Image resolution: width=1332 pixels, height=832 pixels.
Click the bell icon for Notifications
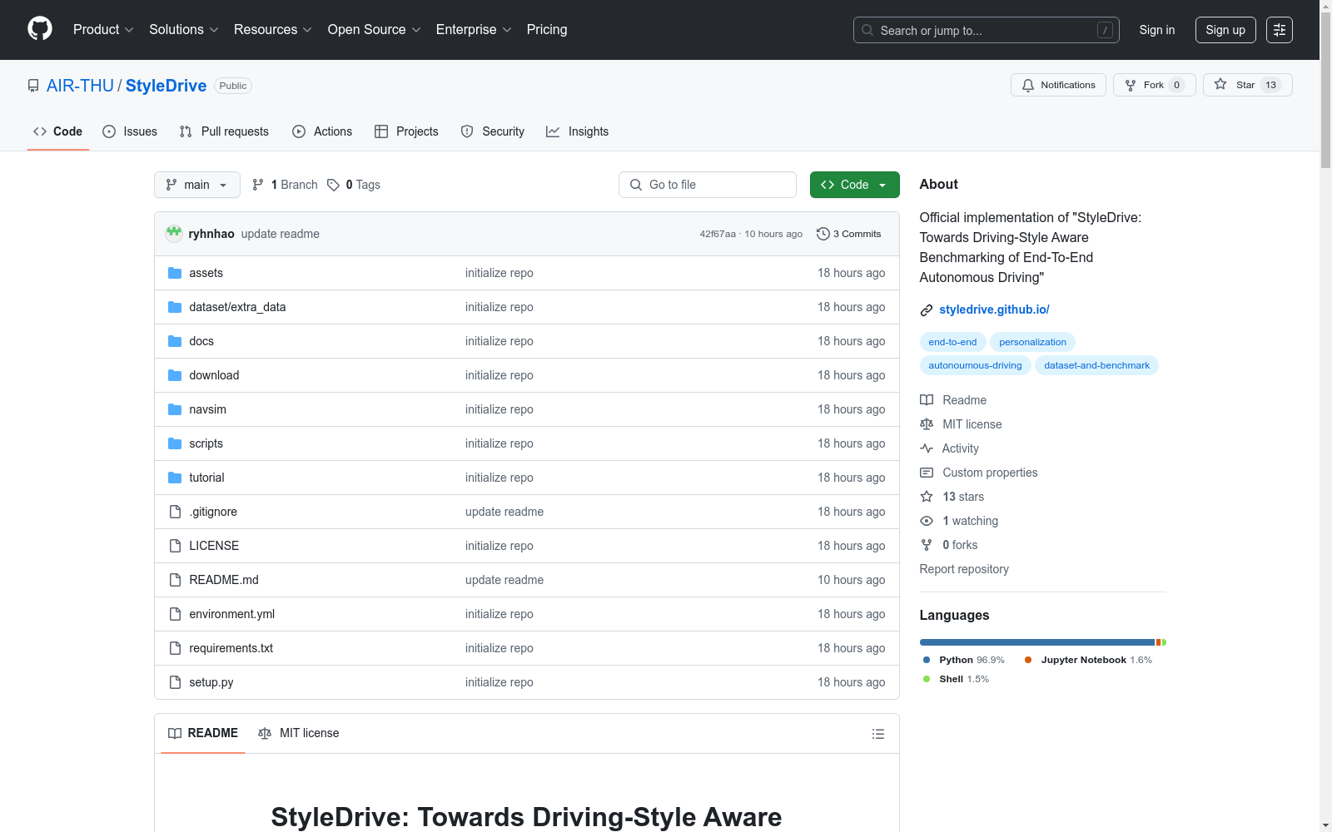tap(1028, 85)
